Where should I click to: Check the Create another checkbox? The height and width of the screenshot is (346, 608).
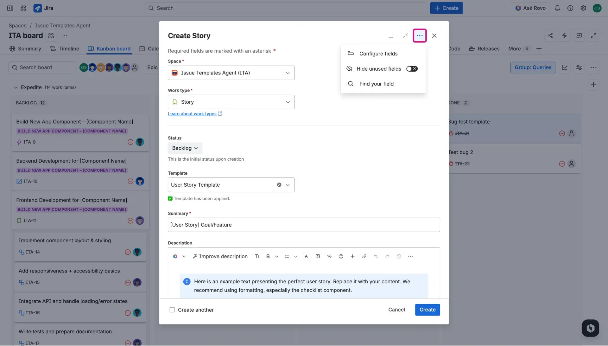click(x=172, y=310)
